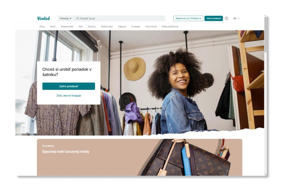The image size is (282, 190).
Task: Open the Dizajnérske category
Action: pos(67,26)
